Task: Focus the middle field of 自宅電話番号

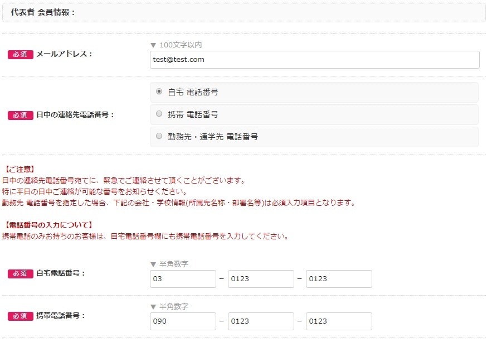Action: (261, 279)
